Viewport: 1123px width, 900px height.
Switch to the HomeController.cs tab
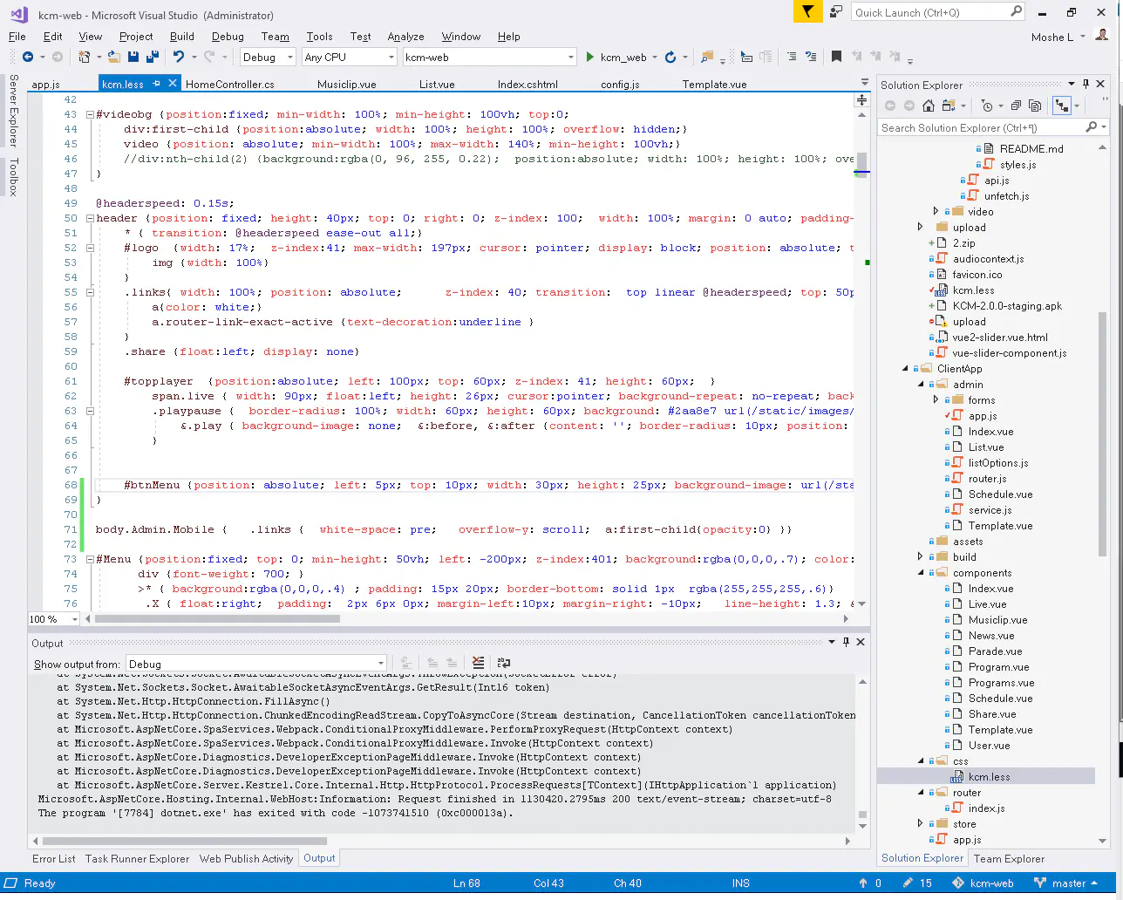[x=230, y=85]
